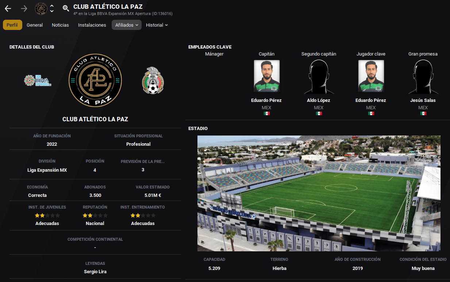Screen dimensions: 450x282
Task: Open the Aldo López name link
Action: [319, 100]
